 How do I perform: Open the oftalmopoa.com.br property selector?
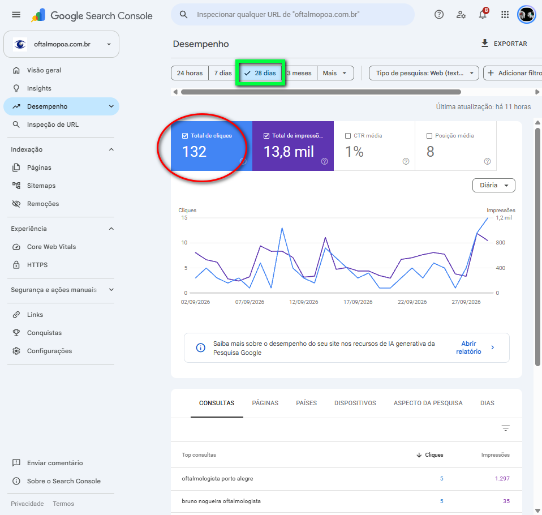point(62,44)
